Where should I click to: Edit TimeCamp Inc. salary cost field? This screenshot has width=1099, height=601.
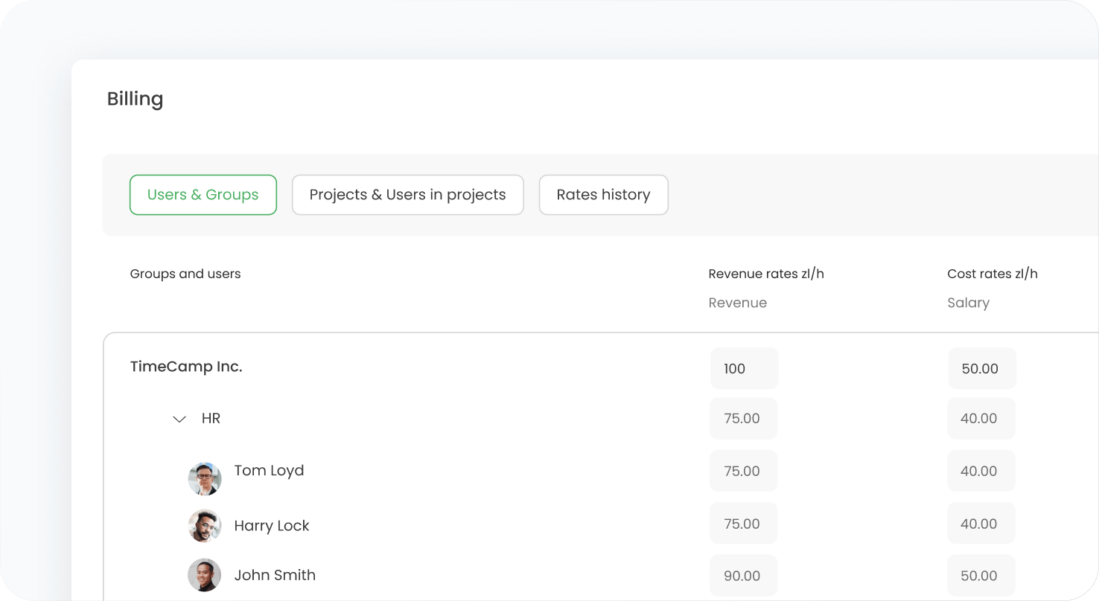[981, 368]
